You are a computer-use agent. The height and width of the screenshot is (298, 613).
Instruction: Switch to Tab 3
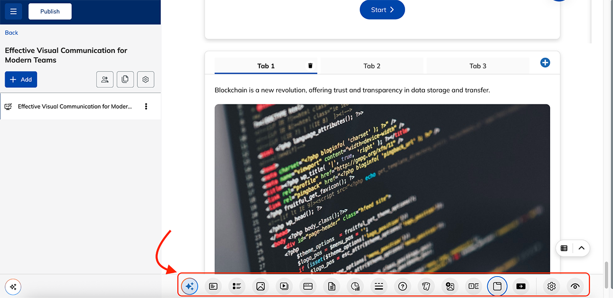[x=478, y=66]
